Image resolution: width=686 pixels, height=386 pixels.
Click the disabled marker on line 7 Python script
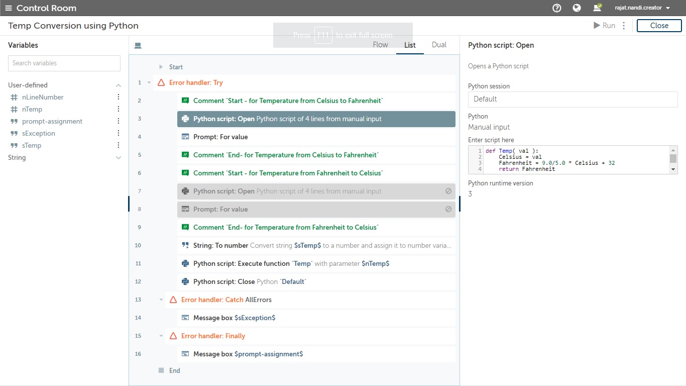point(448,191)
